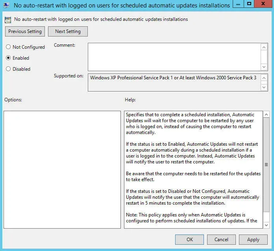
Task: Select the Disabled radio button
Action: [8, 69]
